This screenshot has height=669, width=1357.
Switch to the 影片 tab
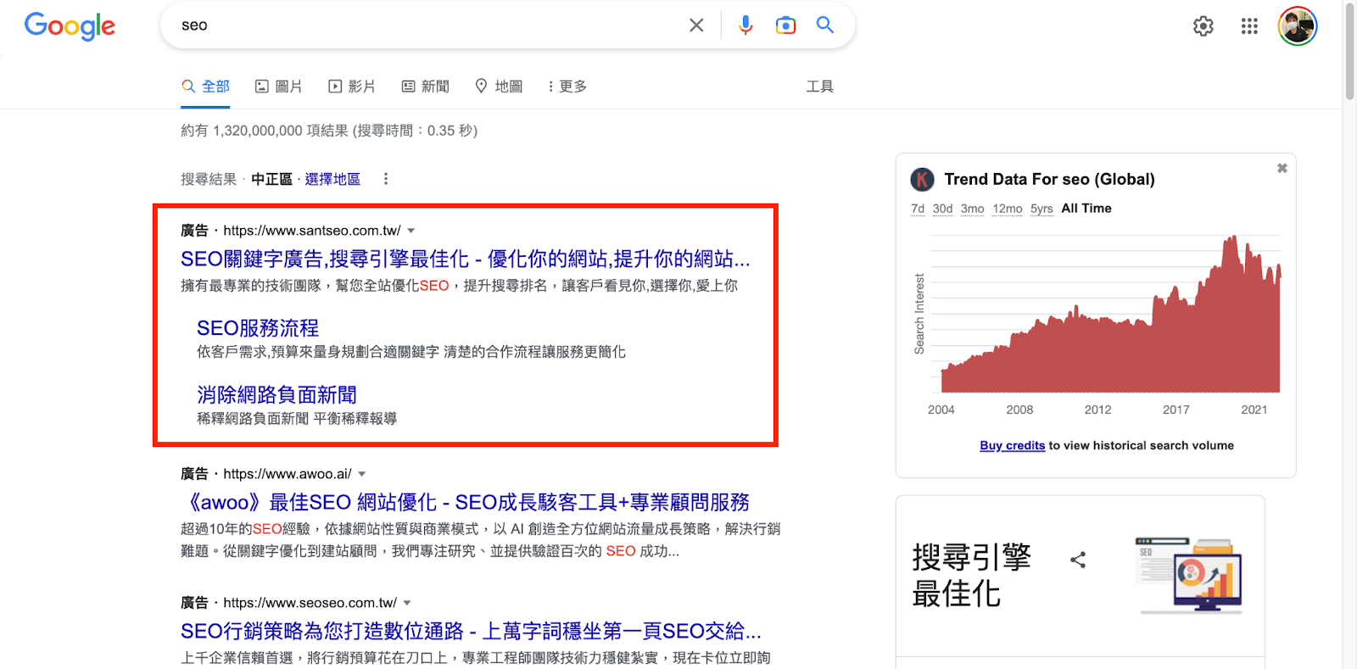point(352,86)
